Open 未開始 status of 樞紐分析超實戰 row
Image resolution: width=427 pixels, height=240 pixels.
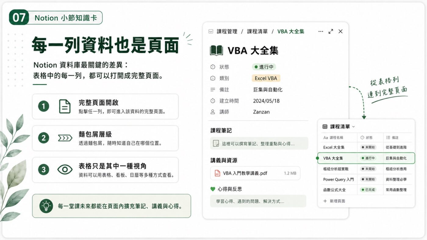point(368,169)
